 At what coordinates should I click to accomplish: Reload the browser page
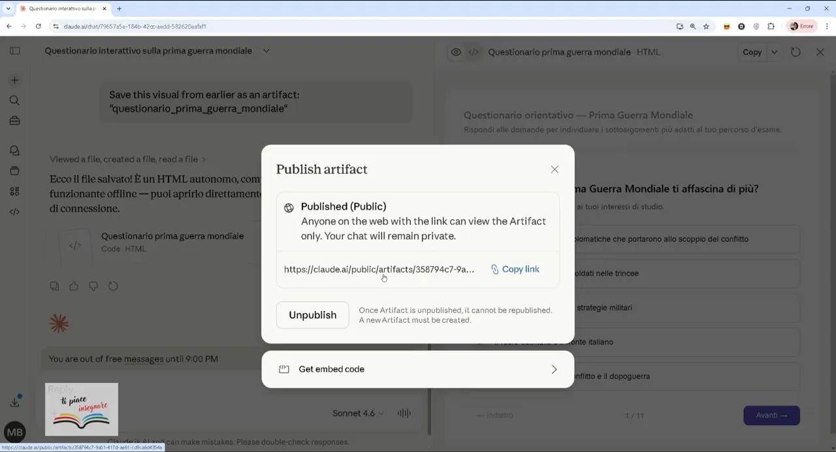[39, 26]
